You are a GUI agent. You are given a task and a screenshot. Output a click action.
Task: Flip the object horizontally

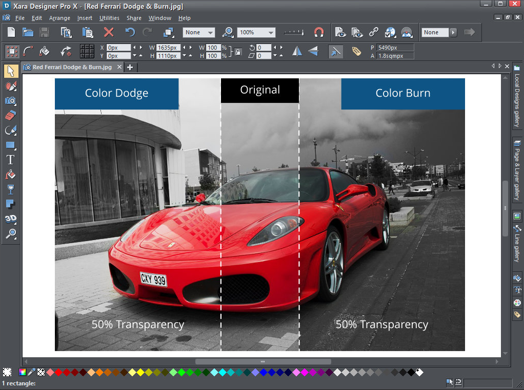pyautogui.click(x=297, y=51)
